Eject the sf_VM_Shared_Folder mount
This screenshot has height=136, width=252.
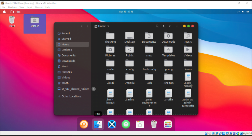pos(94,89)
